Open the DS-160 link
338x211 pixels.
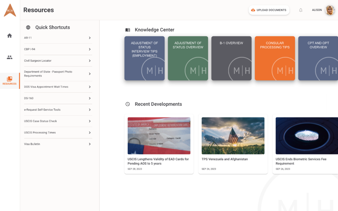coord(29,98)
